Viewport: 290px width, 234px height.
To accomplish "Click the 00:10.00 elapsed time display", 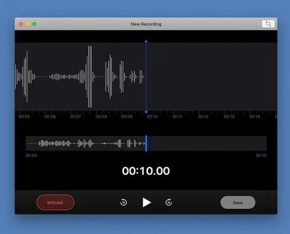I will [146, 171].
